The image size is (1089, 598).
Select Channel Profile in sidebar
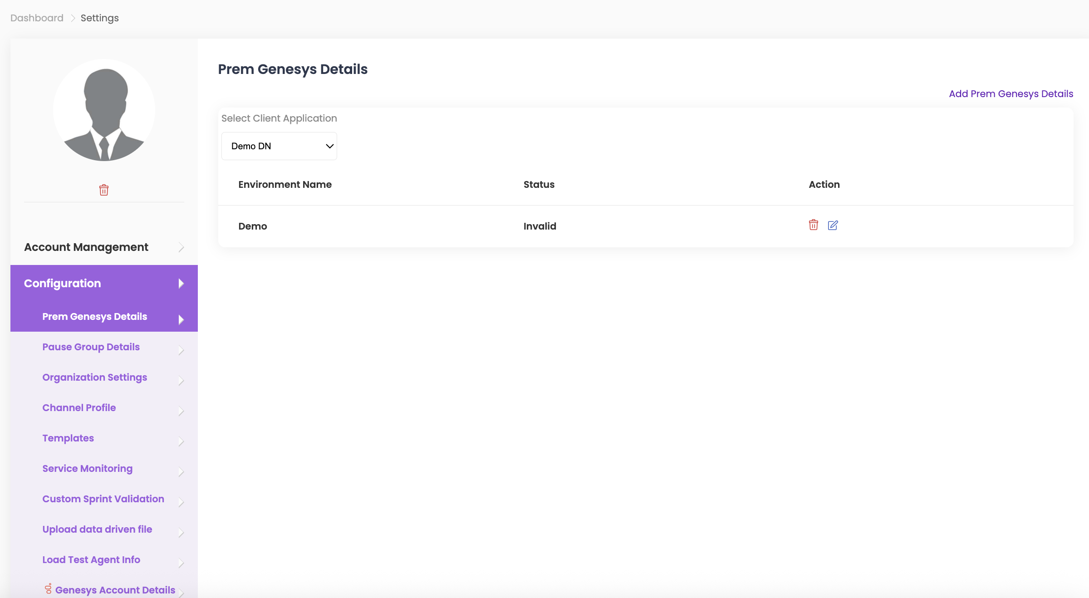(79, 408)
